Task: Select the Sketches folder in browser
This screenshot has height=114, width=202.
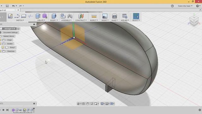Action: pyautogui.click(x=11, y=51)
